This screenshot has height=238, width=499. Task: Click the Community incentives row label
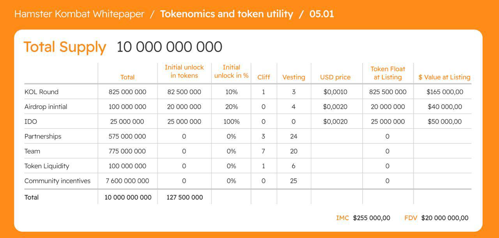pyautogui.click(x=57, y=181)
